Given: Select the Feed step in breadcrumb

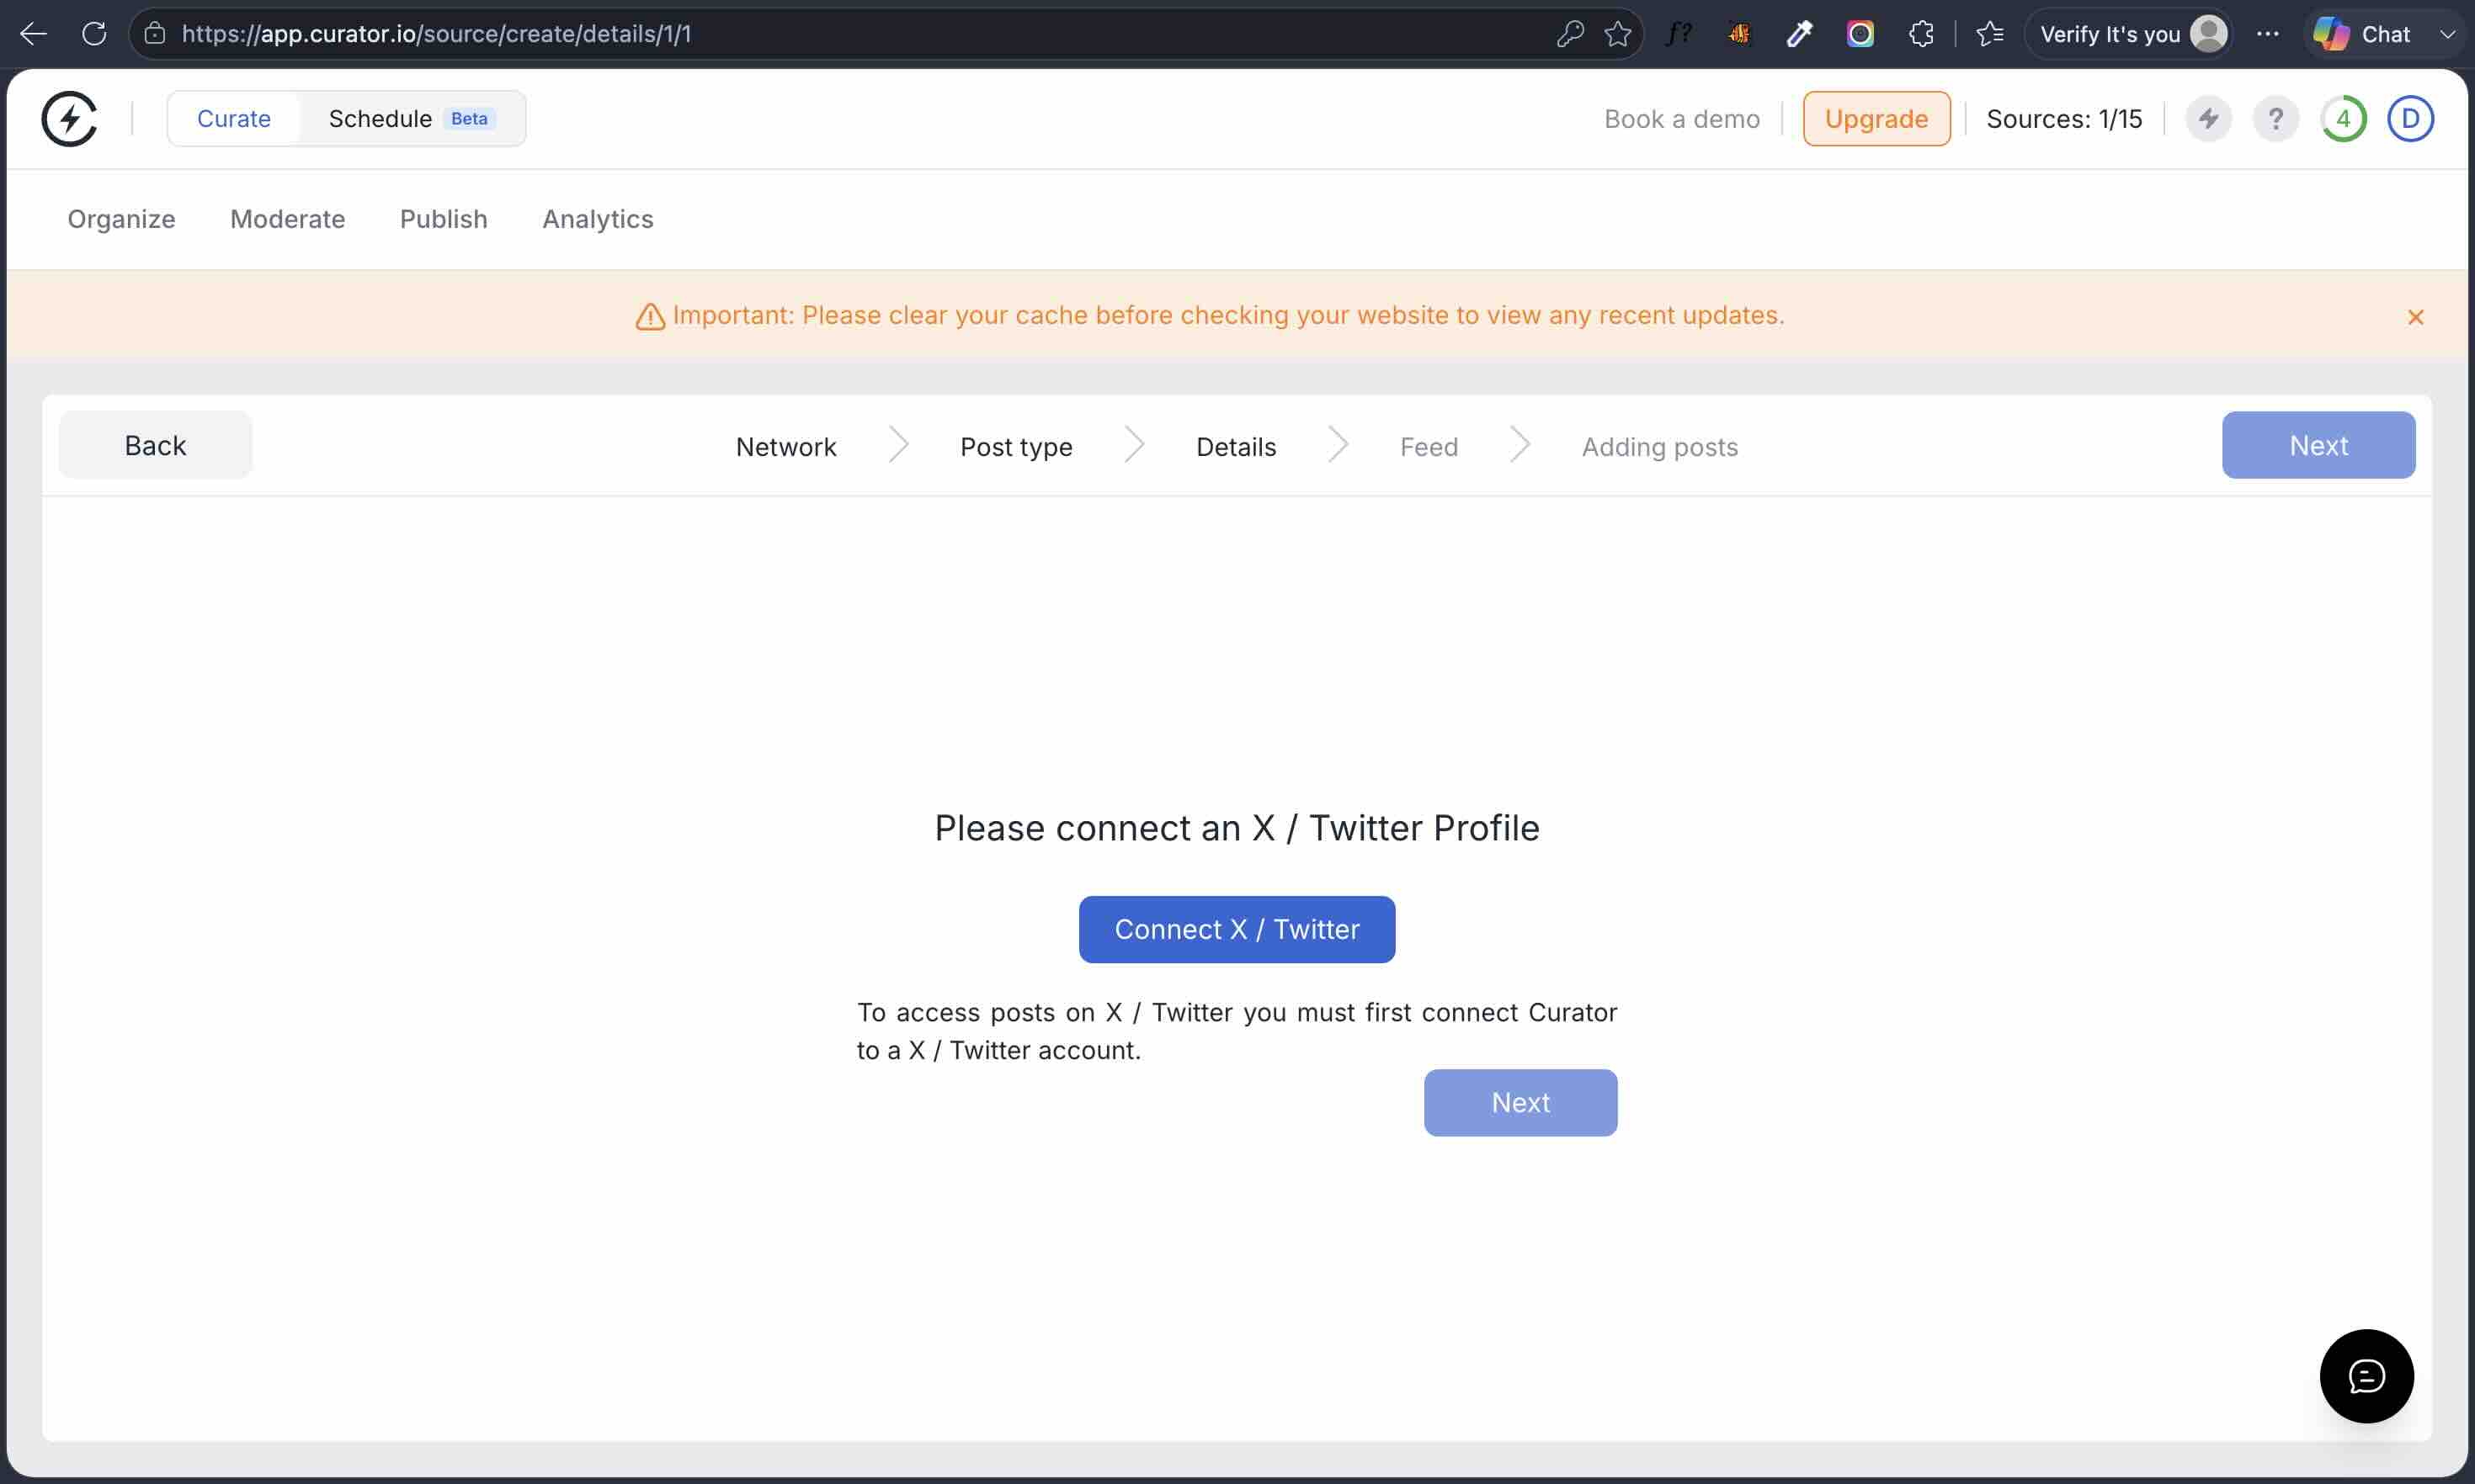Looking at the screenshot, I should coord(1429,447).
